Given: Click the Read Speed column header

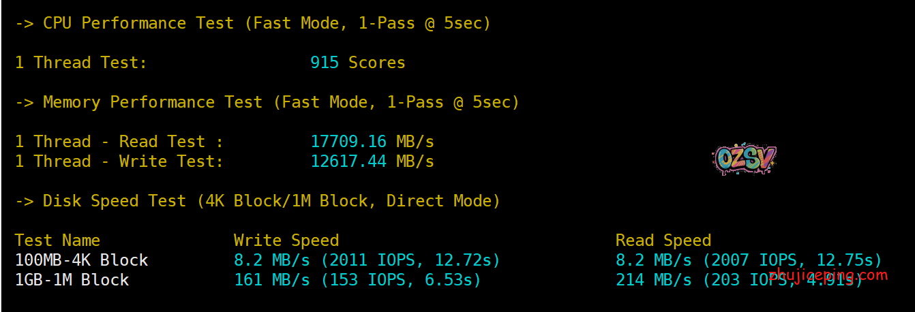Looking at the screenshot, I should [x=663, y=240].
